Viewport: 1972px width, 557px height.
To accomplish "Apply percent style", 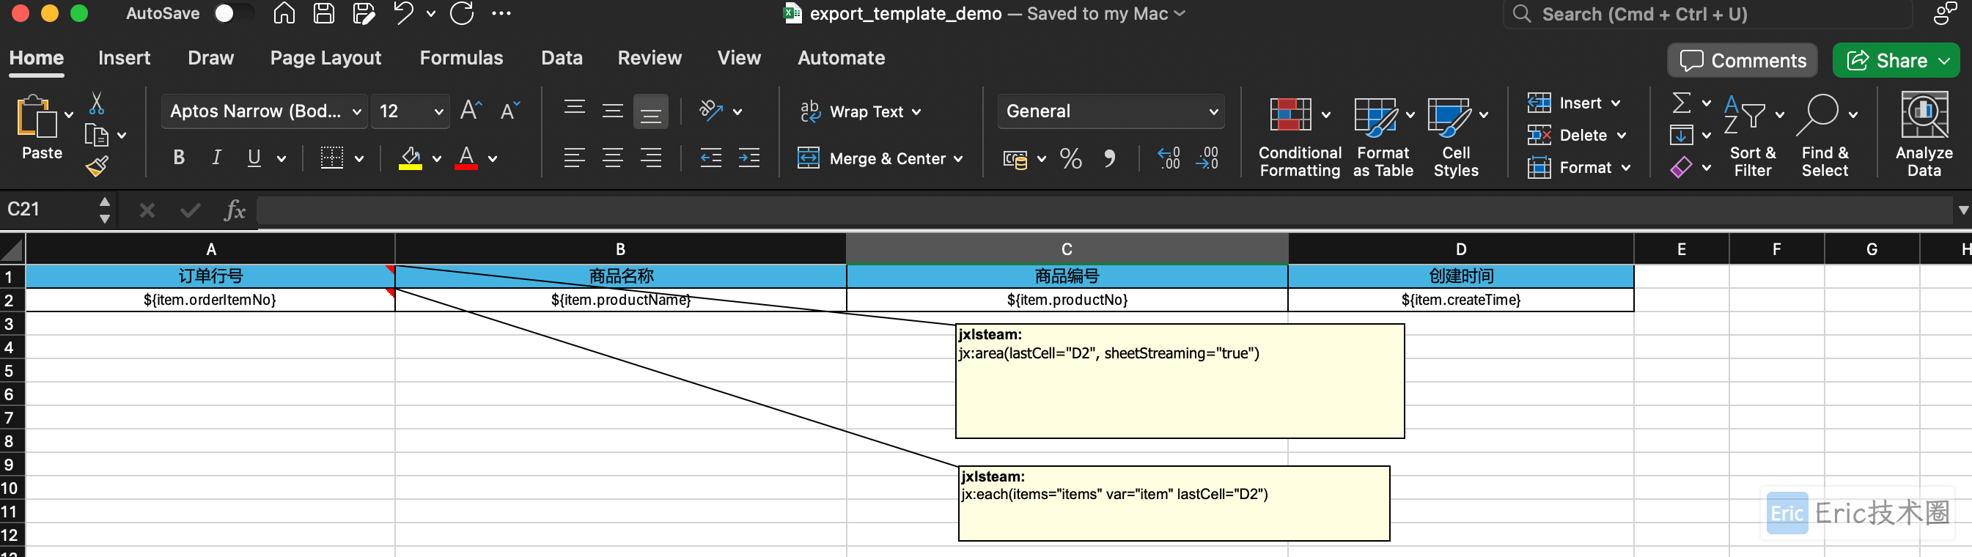I will click(1071, 158).
